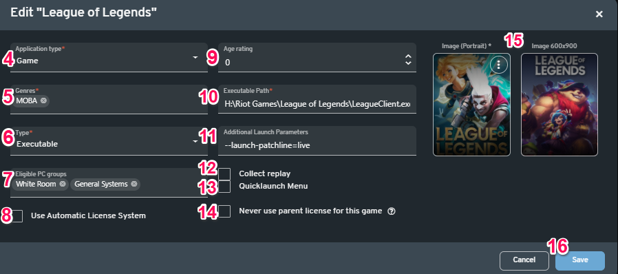618x274 pixels.
Task: Click the Additional Launch Parameters field
Action: [317, 140]
